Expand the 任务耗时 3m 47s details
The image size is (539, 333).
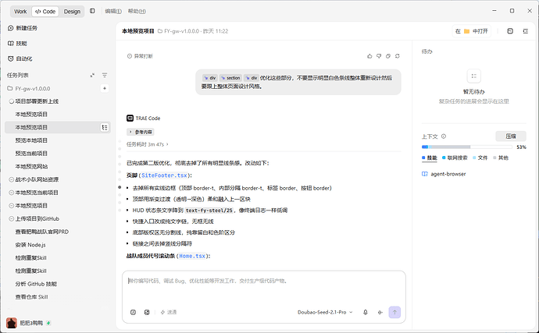pos(148,144)
